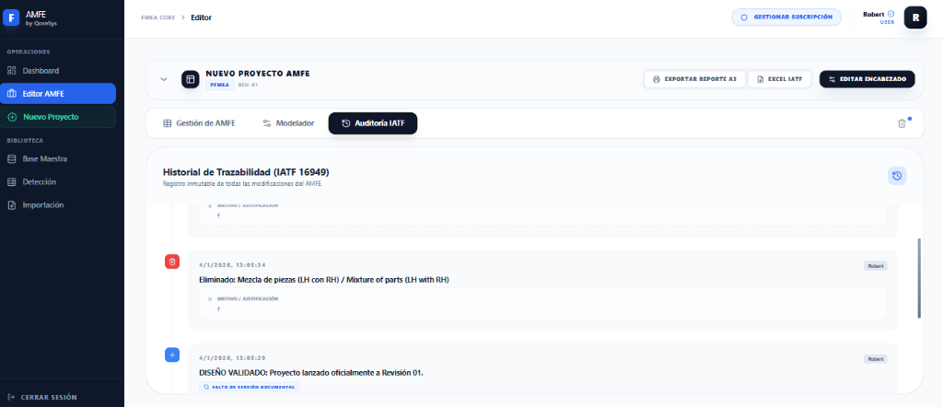Click the Excel IATF button
This screenshot has height=407, width=943.
click(779, 79)
